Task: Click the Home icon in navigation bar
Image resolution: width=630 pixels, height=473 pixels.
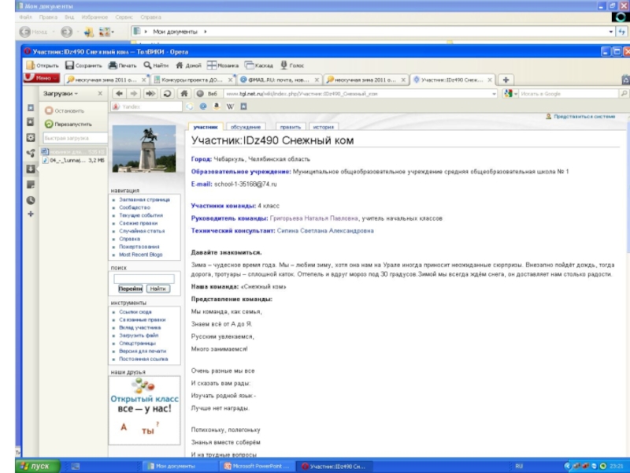Action: [x=185, y=93]
